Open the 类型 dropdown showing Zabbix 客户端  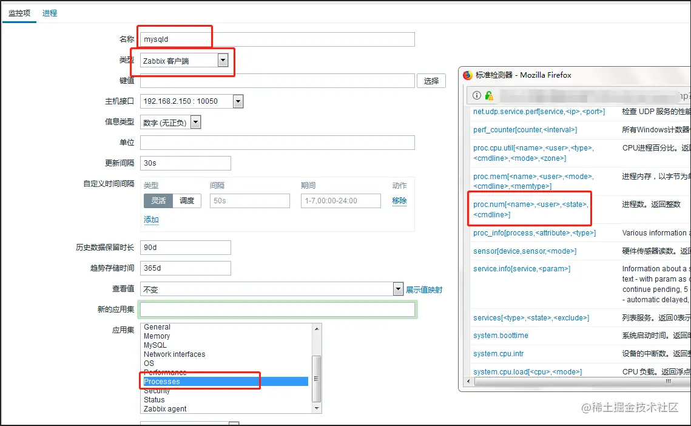[184, 61]
